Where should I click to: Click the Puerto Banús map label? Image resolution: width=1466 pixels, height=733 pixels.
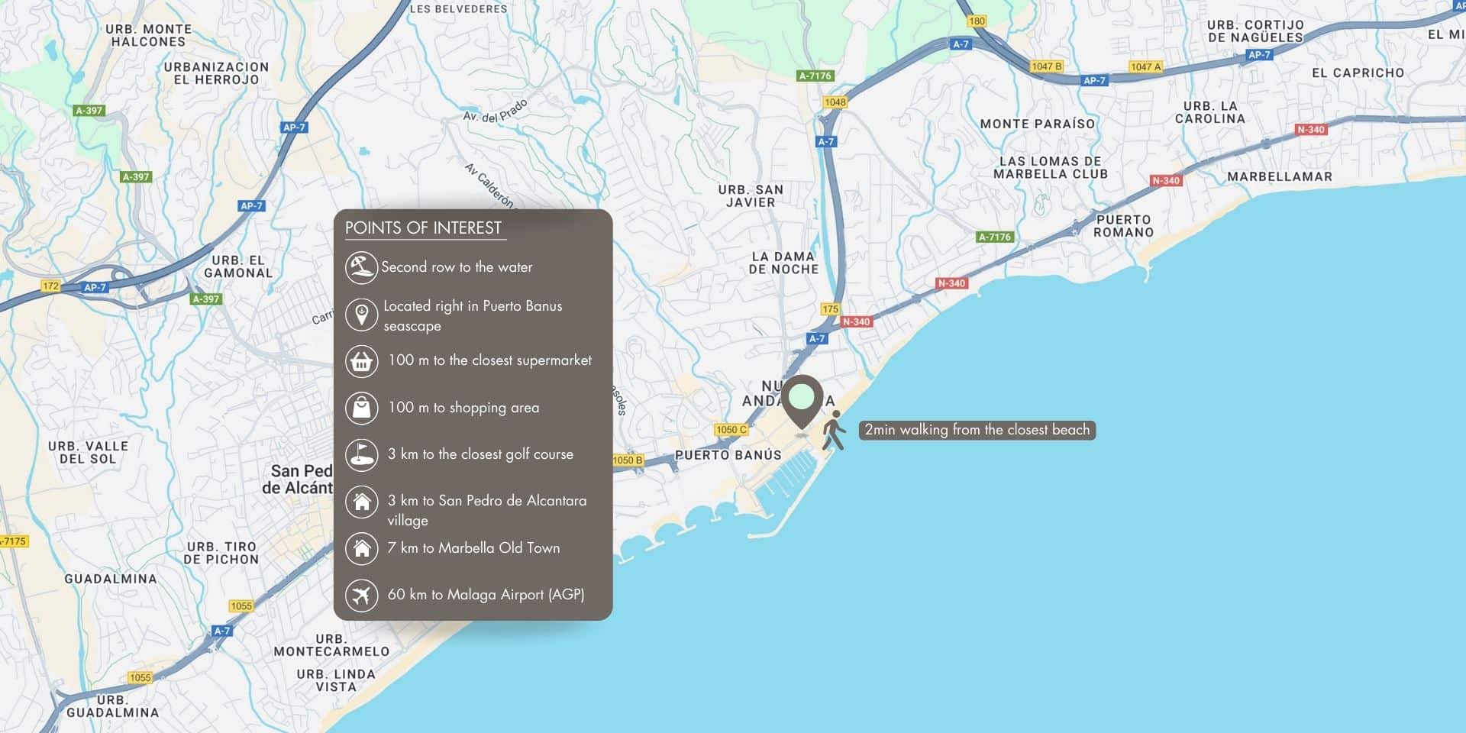click(x=728, y=455)
